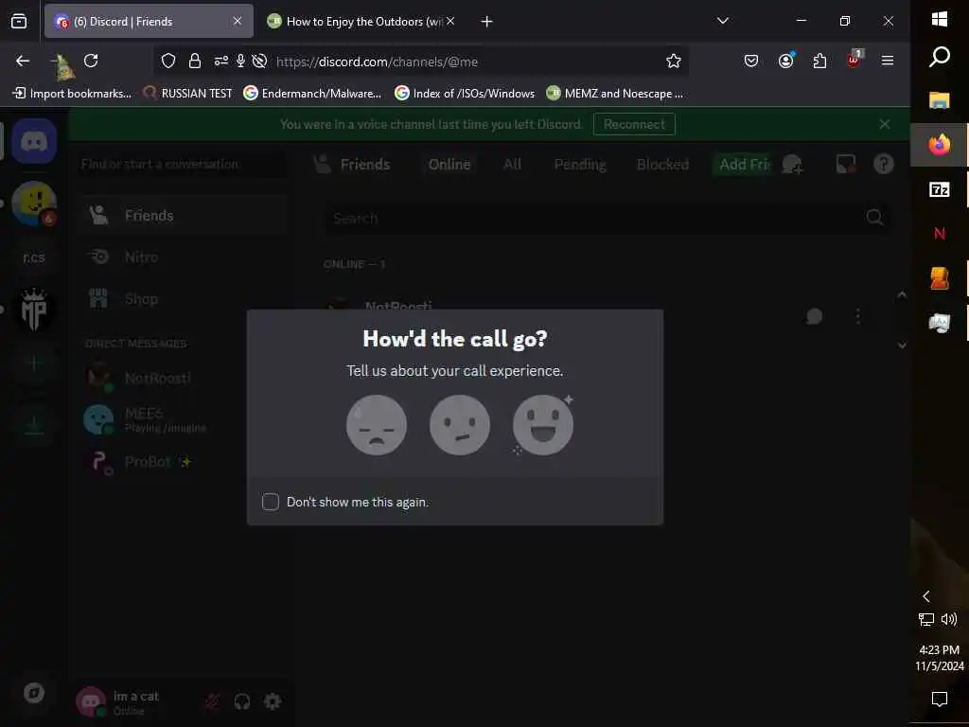This screenshot has height=727, width=969.
Task: Open NotRoosti direct message
Action: pos(184,378)
